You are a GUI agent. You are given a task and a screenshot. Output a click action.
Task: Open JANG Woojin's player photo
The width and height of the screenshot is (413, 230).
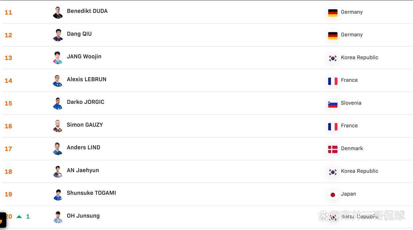[x=58, y=58]
